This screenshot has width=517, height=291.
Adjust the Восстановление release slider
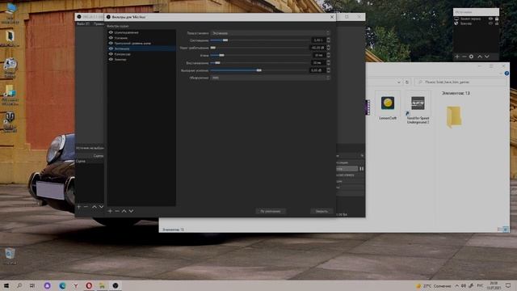point(260,63)
